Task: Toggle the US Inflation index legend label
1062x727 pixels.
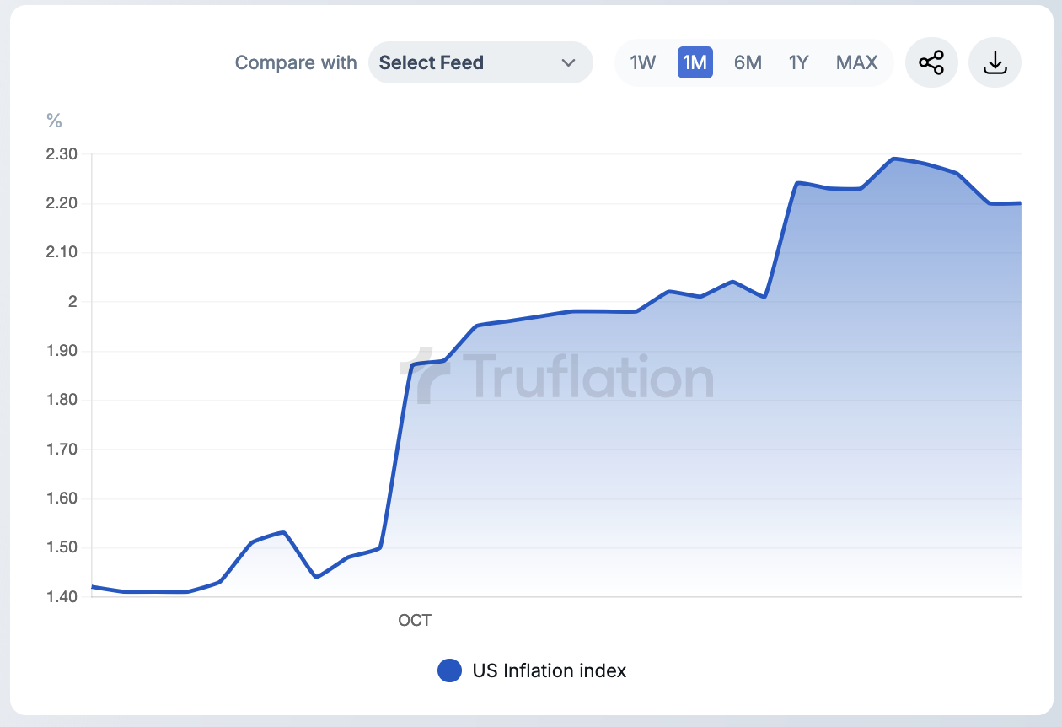Action: tap(550, 670)
